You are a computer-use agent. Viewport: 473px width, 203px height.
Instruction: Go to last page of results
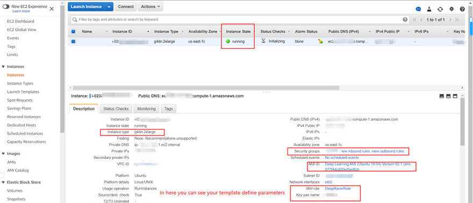click(x=457, y=19)
